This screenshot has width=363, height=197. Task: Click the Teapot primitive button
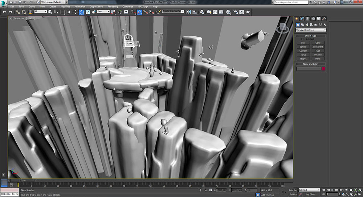point(303,59)
